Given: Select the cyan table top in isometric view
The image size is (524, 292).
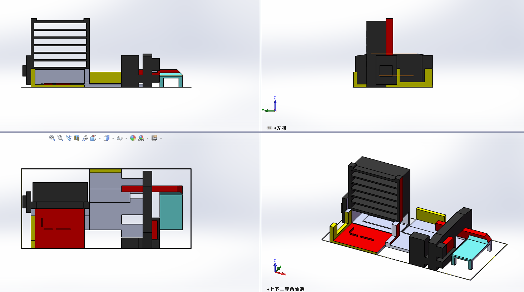Looking at the screenshot, I should 470,248.
